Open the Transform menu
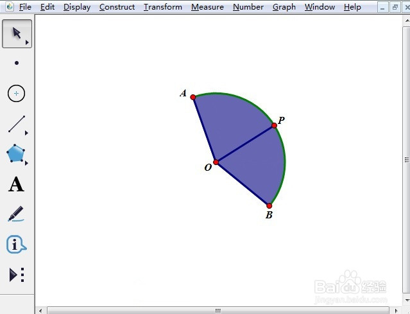The height and width of the screenshot is (314, 410). click(x=163, y=7)
